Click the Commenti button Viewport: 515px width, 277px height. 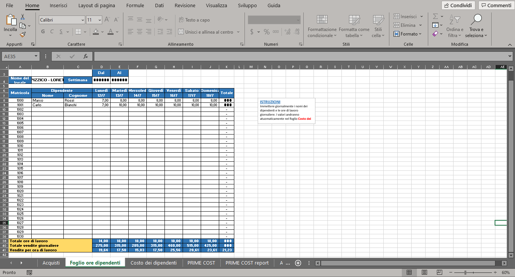click(495, 5)
